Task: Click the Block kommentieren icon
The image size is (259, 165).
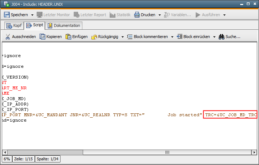Action: coord(129,37)
